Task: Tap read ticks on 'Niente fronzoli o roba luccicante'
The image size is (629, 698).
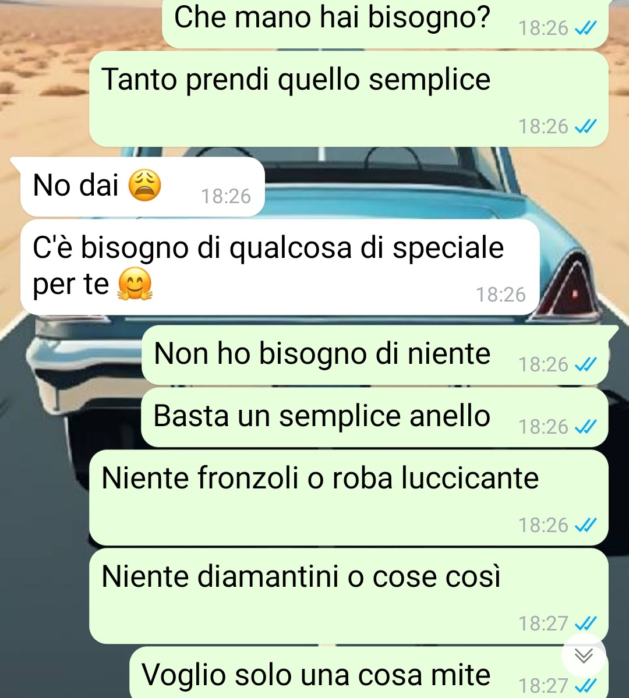Action: point(585,525)
